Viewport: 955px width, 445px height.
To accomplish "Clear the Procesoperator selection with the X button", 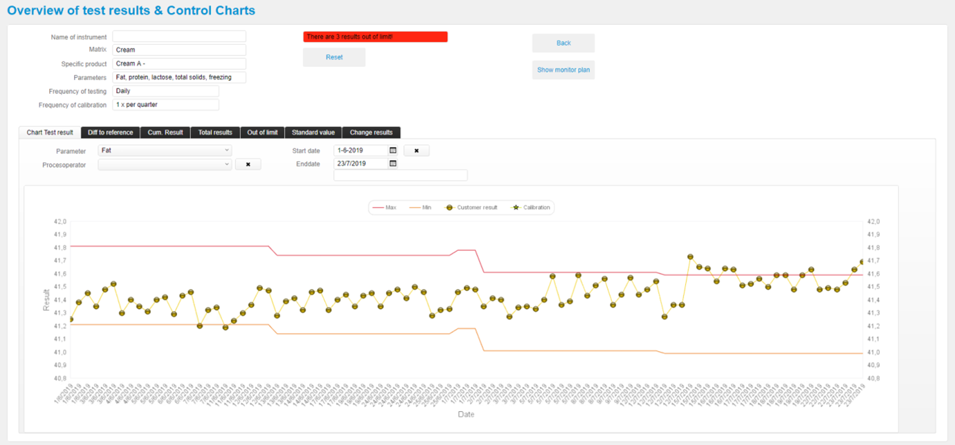I will pyautogui.click(x=248, y=164).
